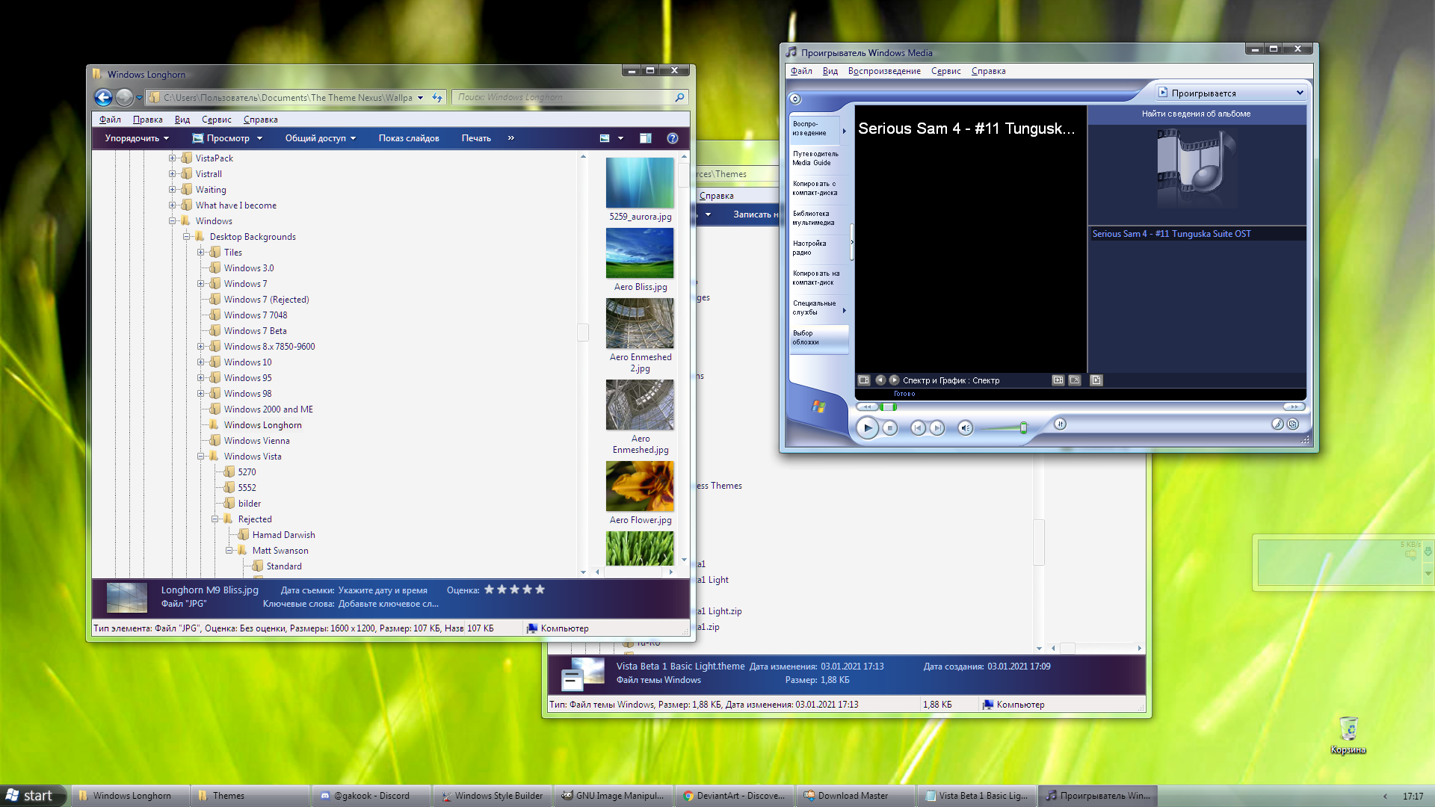Adjust the Media Player volume slider
The width and height of the screenshot is (1435, 807).
pos(1023,427)
